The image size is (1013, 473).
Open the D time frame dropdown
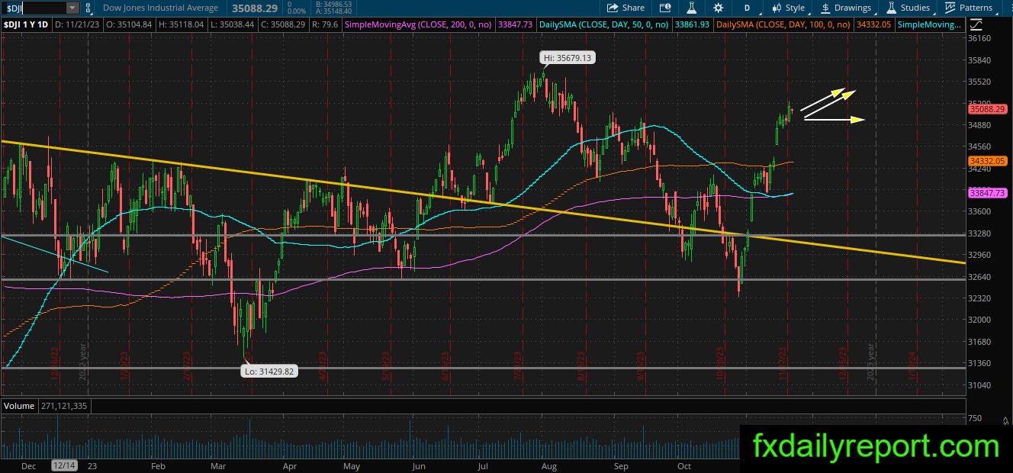click(x=748, y=8)
